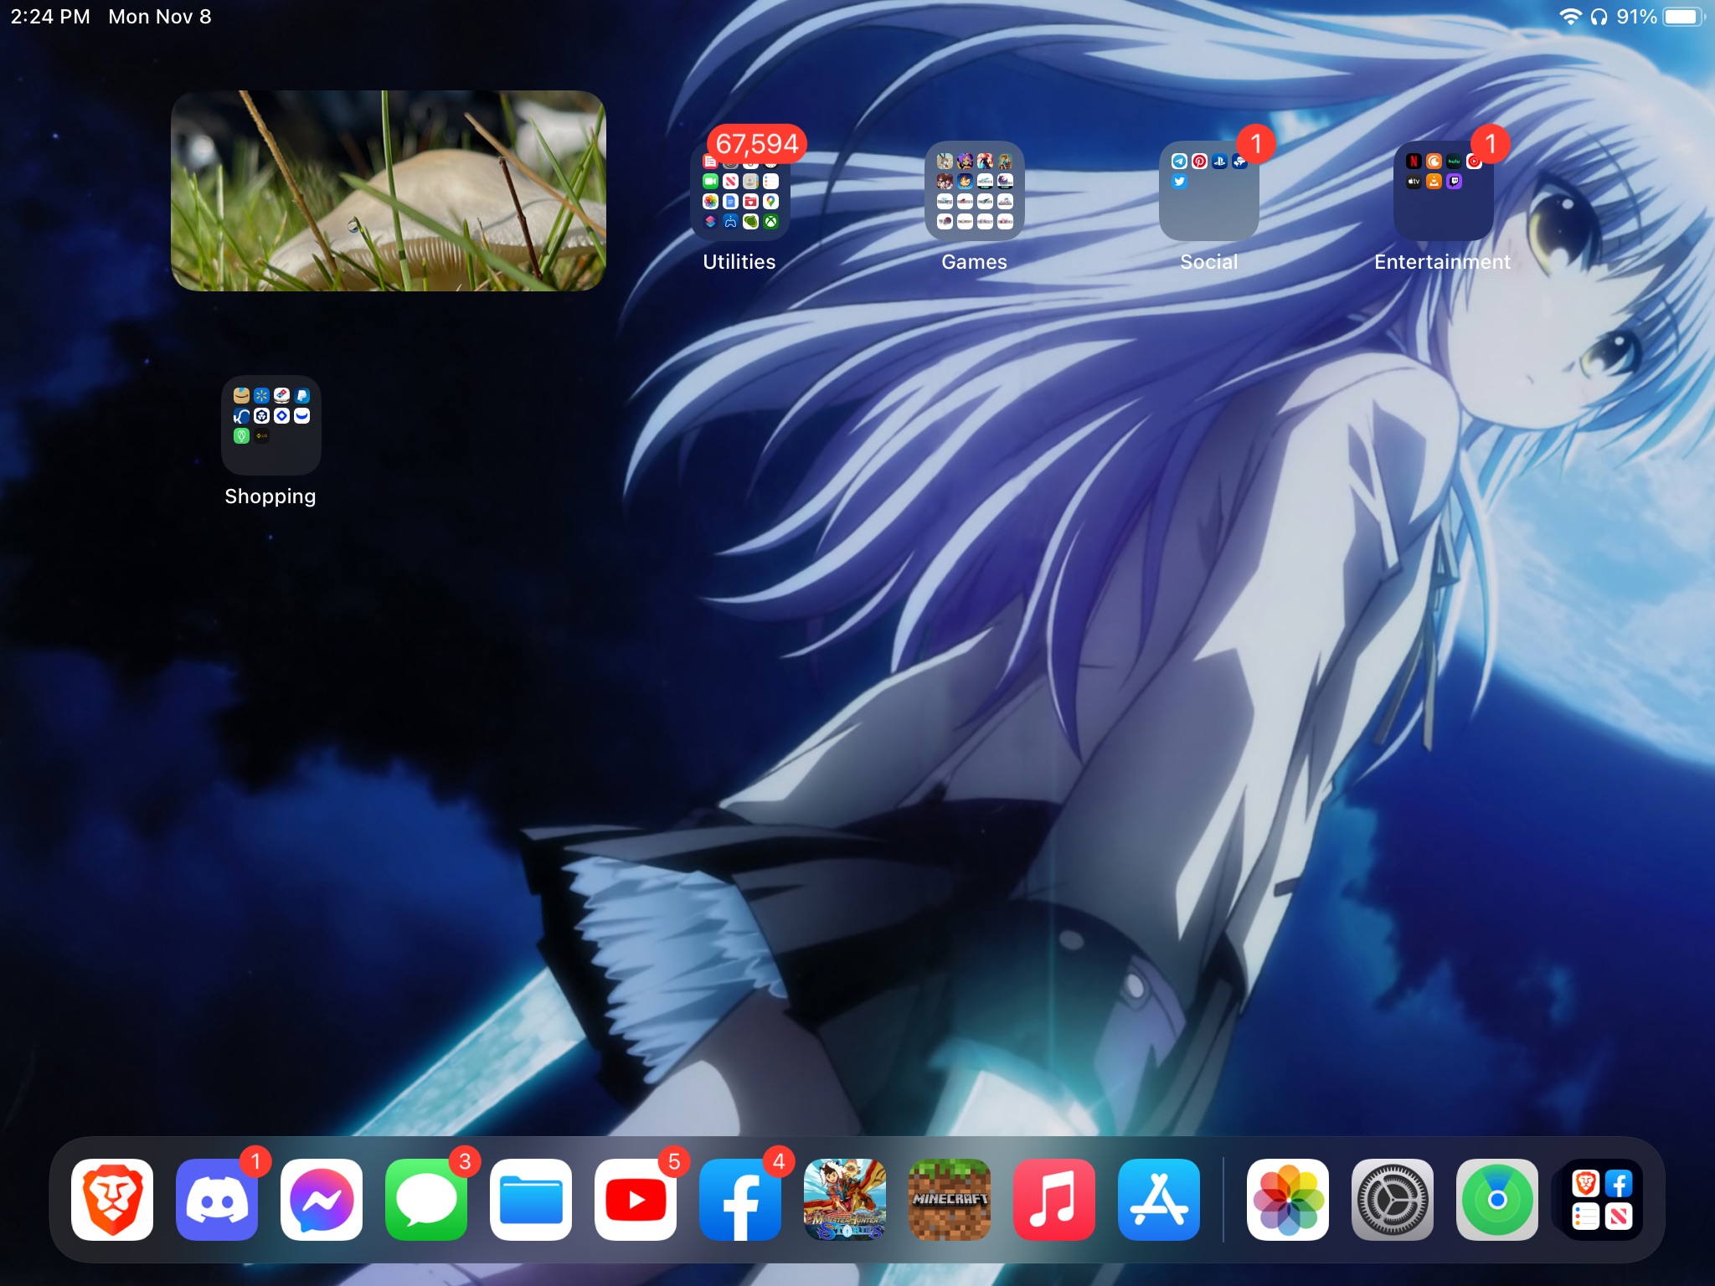This screenshot has height=1286, width=1715.
Task: Launch the Monster Hunter Stories game
Action: pos(845,1200)
